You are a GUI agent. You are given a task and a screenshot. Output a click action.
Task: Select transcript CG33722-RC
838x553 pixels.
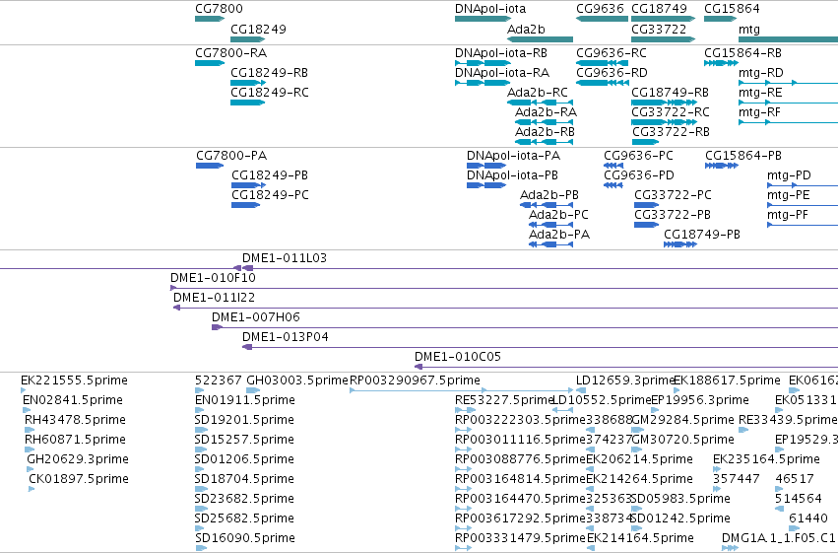coord(664,122)
